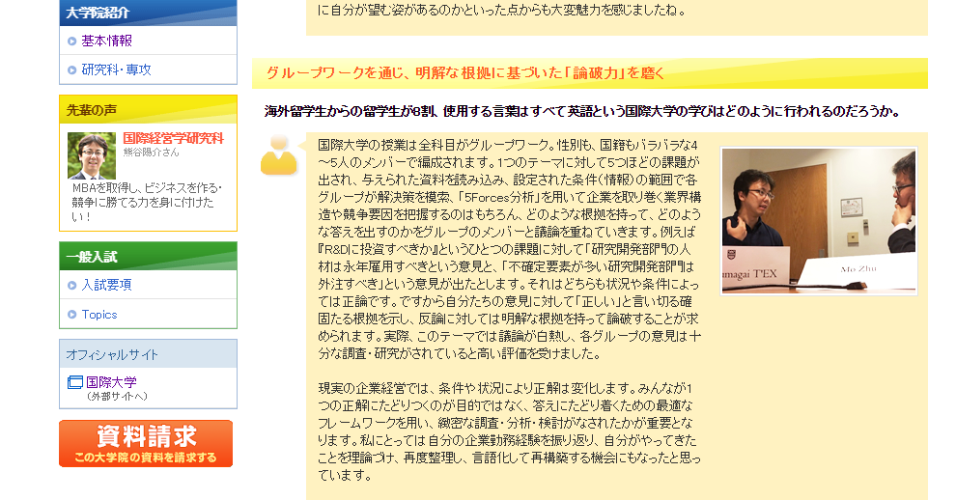Image resolution: width=956 pixels, height=500 pixels.
Task: Click the オフィシャルサイト header
Action: point(148,354)
